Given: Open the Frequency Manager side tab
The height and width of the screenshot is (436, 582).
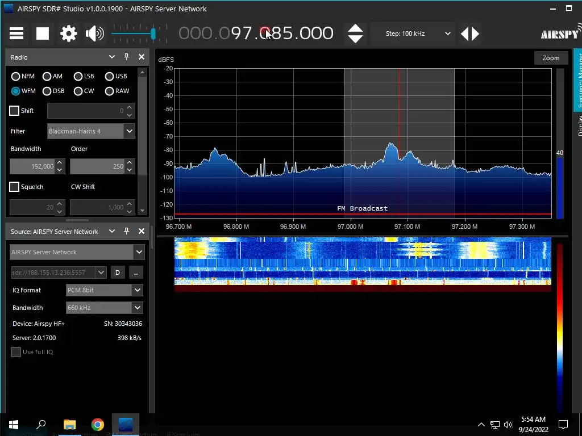Looking at the screenshot, I should pyautogui.click(x=578, y=79).
